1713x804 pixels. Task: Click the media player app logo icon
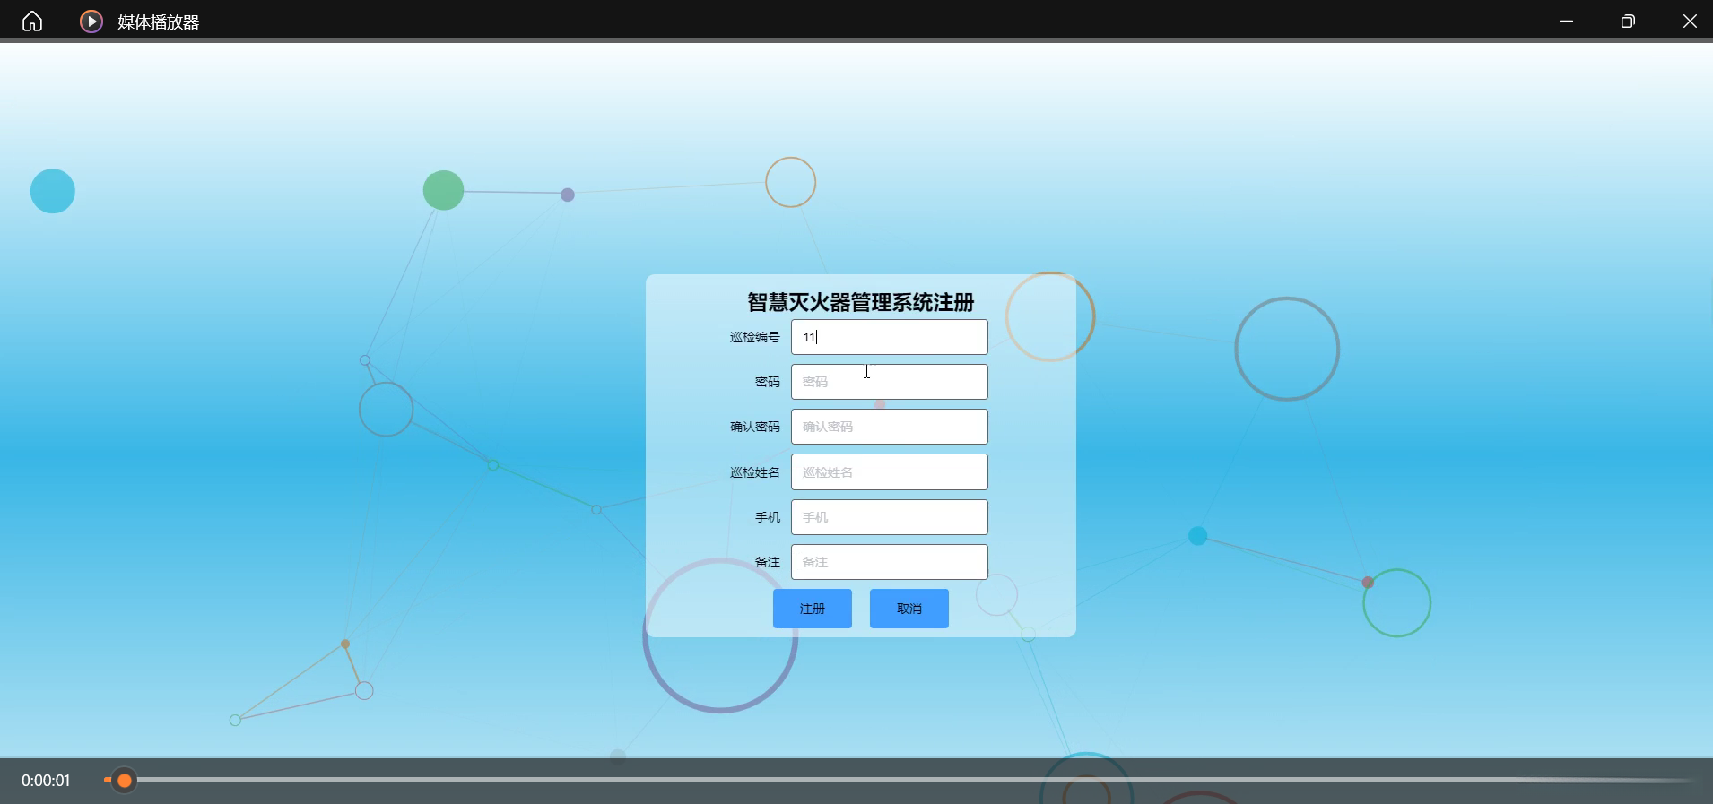point(91,21)
